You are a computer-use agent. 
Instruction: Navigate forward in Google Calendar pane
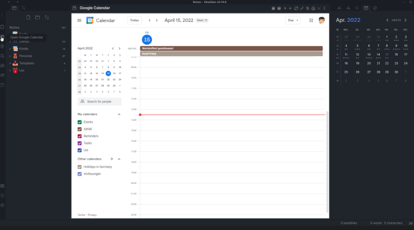[x=285, y=8]
